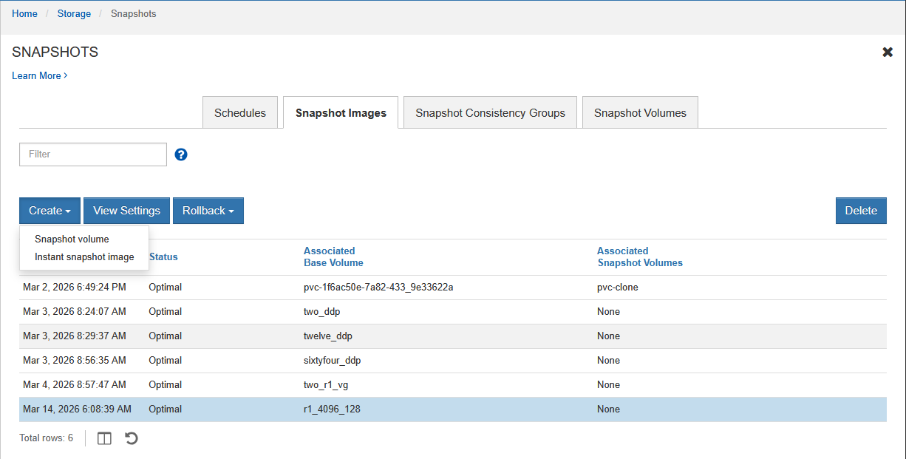Select the two_r1_vg base volume row

[453, 384]
